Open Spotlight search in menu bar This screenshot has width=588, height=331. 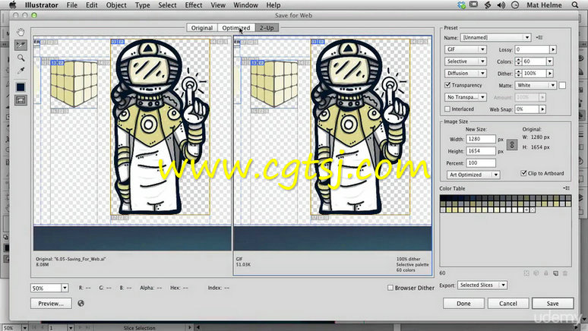[x=575, y=5]
